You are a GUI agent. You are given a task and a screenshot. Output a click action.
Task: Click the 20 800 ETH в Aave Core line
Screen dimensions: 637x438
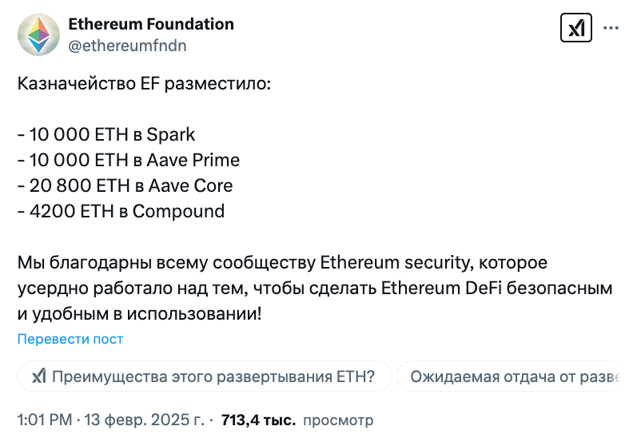click(x=125, y=185)
